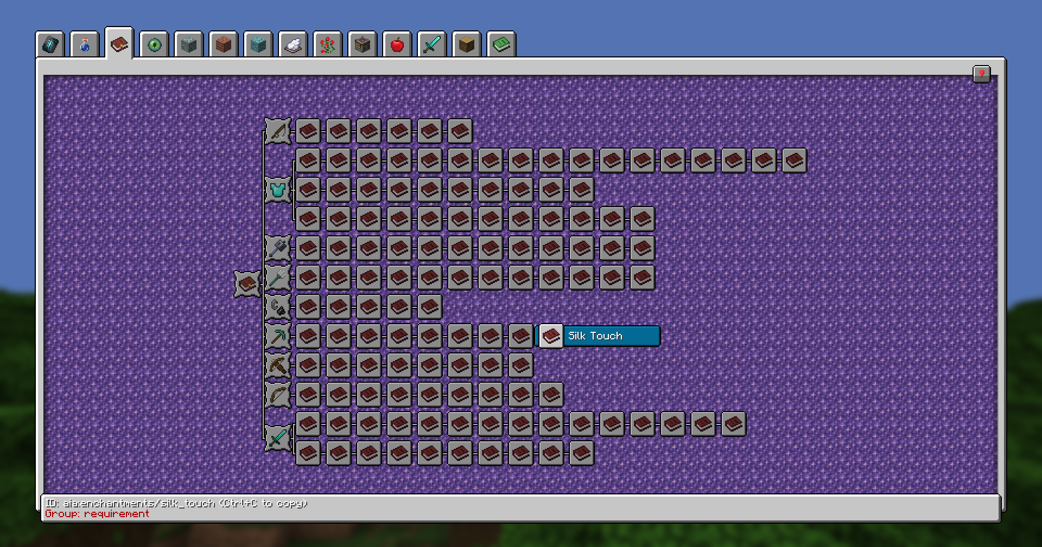Viewport: 1042px width, 547px height.
Task: Click the last book in the bow row
Action: pos(551,395)
